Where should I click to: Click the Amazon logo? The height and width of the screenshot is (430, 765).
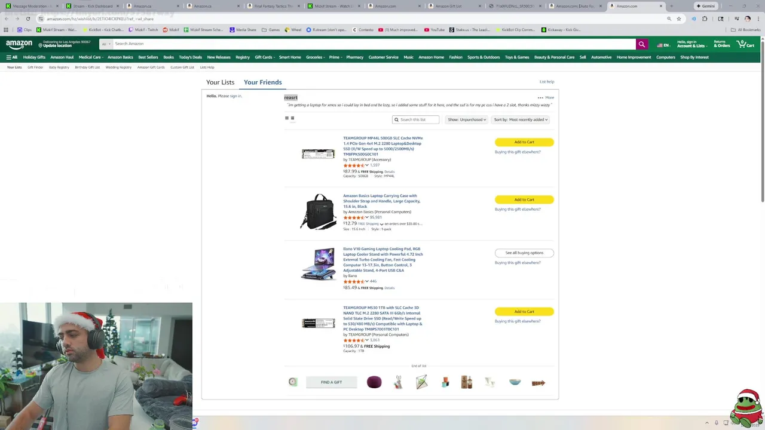(x=19, y=44)
